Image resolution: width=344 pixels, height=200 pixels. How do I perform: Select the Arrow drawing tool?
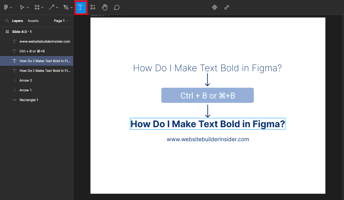tap(51, 7)
